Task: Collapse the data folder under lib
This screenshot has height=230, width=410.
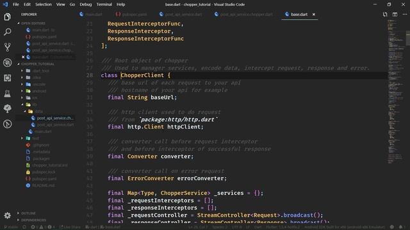Action: tap(38, 111)
